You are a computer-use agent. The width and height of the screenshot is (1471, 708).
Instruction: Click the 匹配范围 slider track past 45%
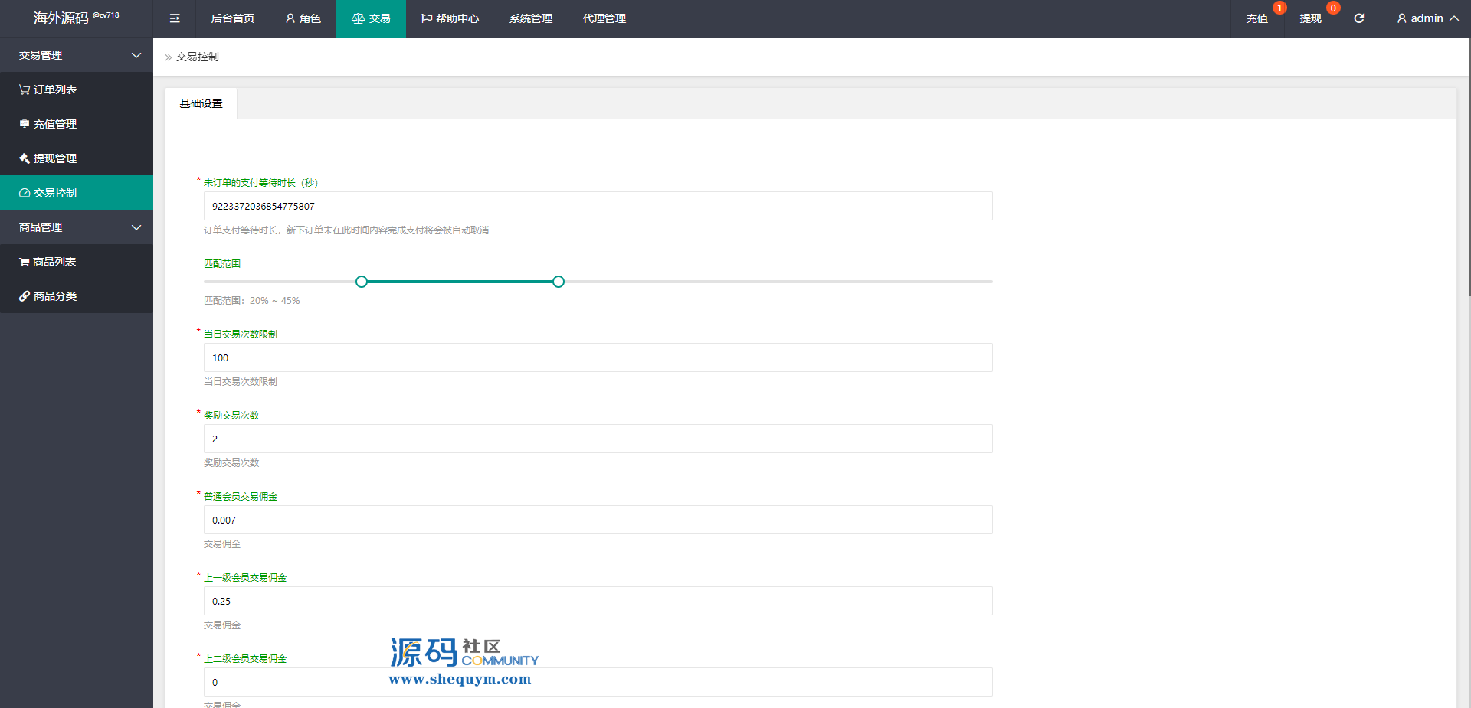[778, 282]
